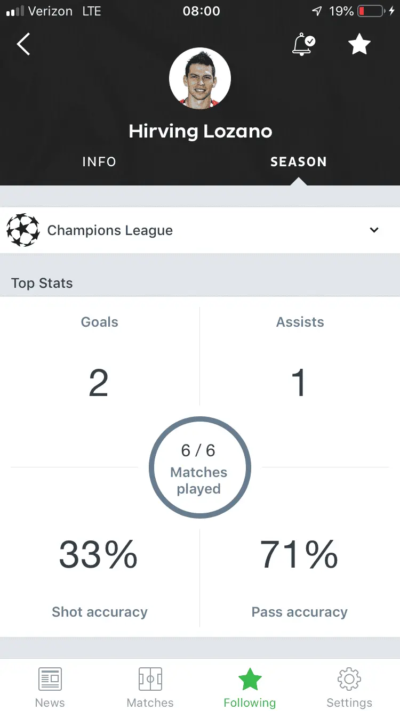This screenshot has height=711, width=400.
Task: Open the Champions League competition selector
Action: [x=110, y=230]
